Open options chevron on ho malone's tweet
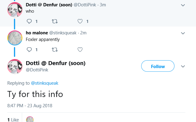 [x=183, y=33]
